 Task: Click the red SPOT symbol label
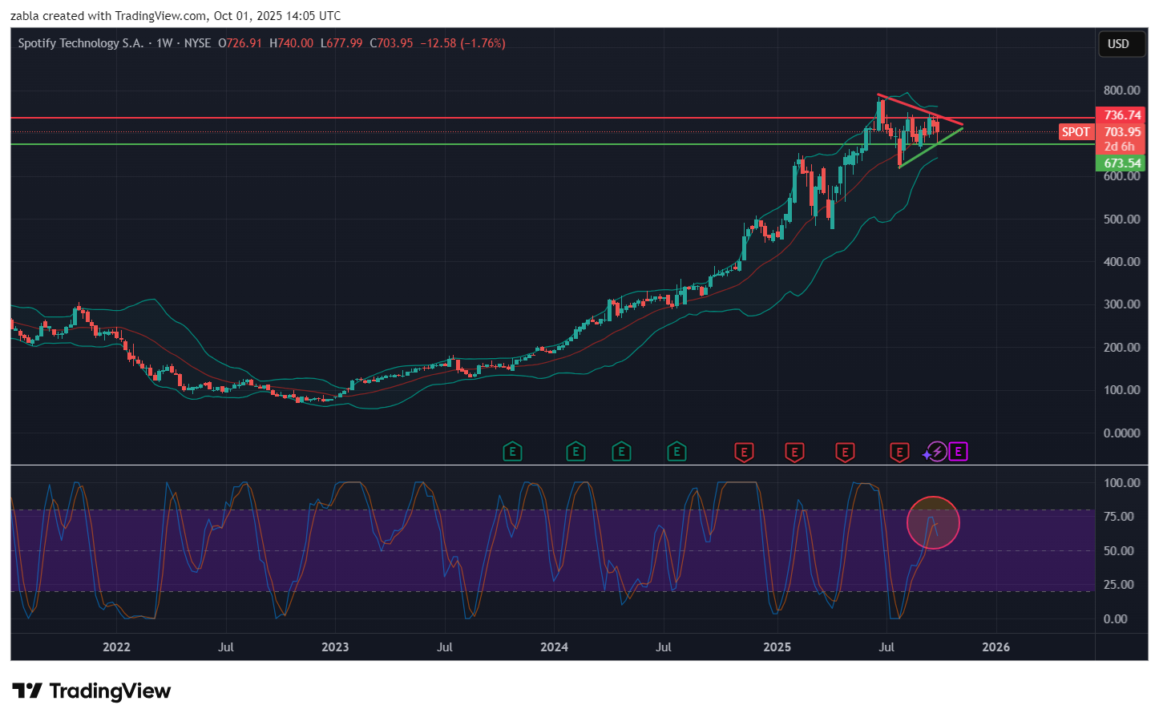coord(1076,132)
